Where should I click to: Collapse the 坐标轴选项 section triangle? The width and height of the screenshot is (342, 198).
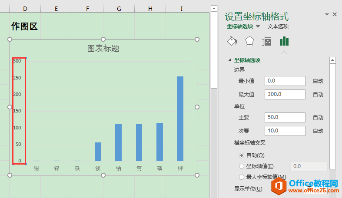(229, 60)
